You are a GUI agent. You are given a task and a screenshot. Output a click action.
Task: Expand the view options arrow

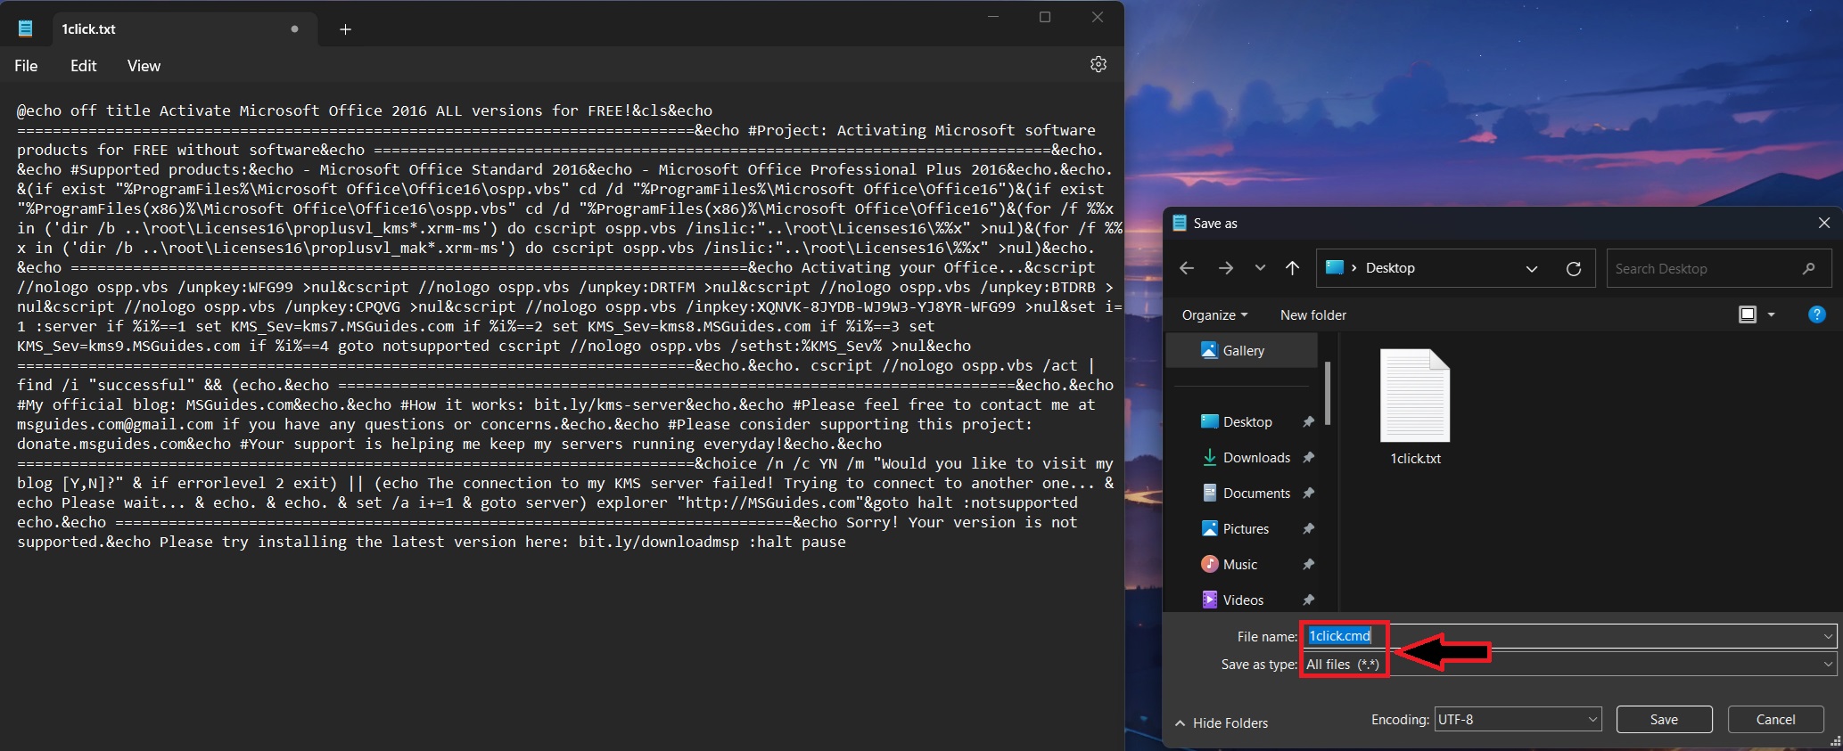click(x=1771, y=314)
